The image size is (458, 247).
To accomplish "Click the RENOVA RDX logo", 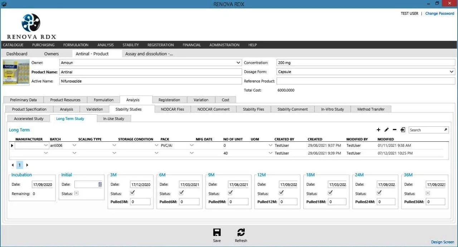I will (x=31, y=26).
